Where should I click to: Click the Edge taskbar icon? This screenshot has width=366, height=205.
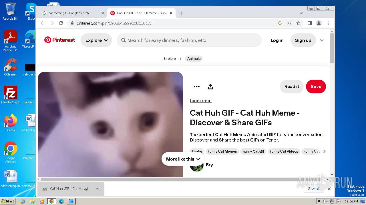tap(61, 201)
